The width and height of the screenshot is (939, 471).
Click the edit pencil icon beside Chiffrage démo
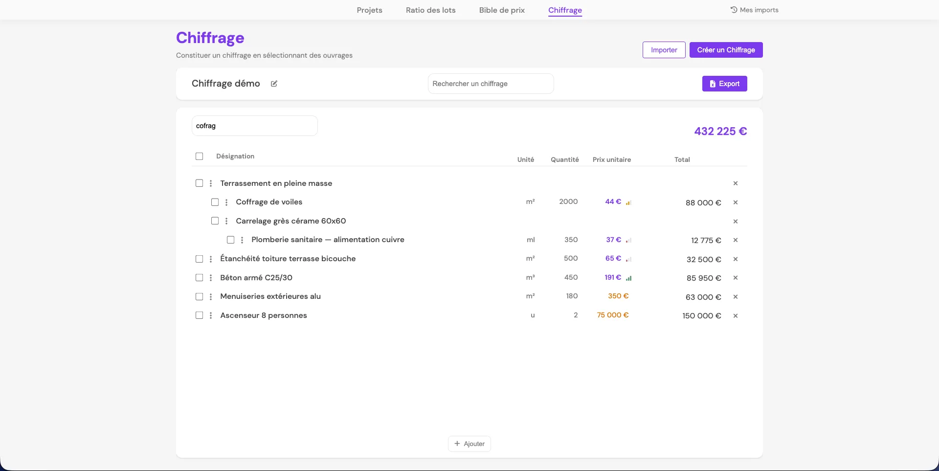pos(274,84)
